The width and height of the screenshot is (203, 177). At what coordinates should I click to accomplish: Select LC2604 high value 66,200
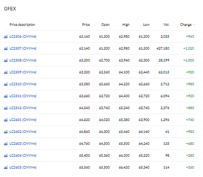pyautogui.click(x=124, y=155)
